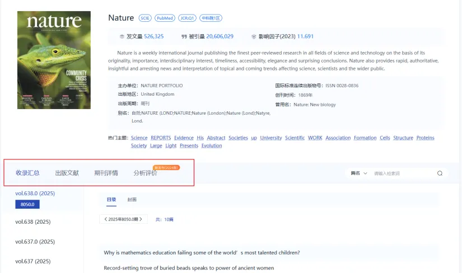The width and height of the screenshot is (462, 273).
Task: Open the 篇名 search field dropdown
Action: pos(359,173)
